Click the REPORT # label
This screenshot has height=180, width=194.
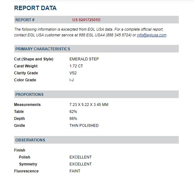point(25,20)
